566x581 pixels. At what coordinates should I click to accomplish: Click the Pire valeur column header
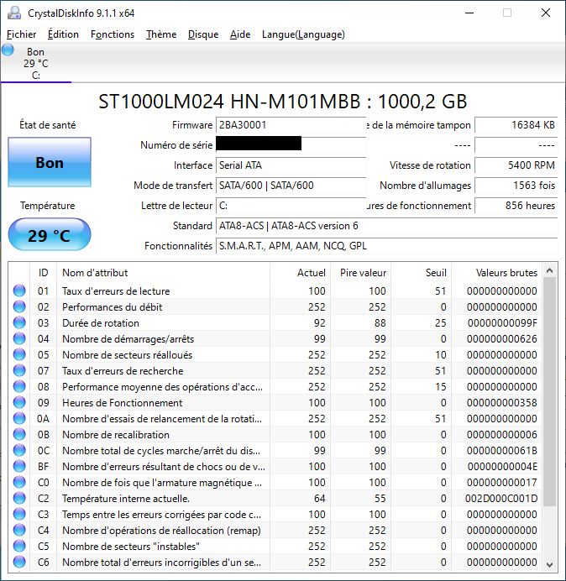(360, 273)
